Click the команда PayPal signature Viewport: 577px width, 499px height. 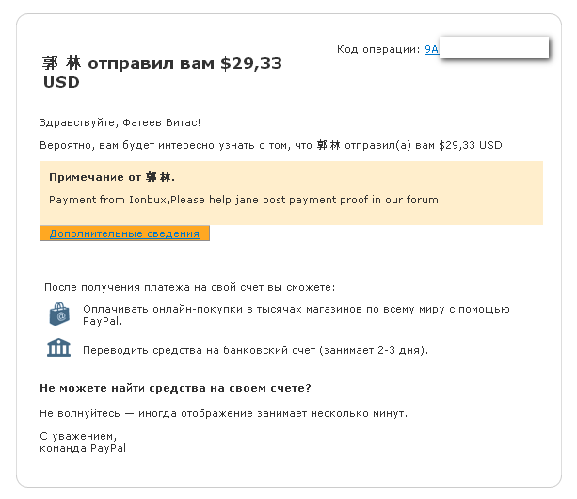point(83,448)
